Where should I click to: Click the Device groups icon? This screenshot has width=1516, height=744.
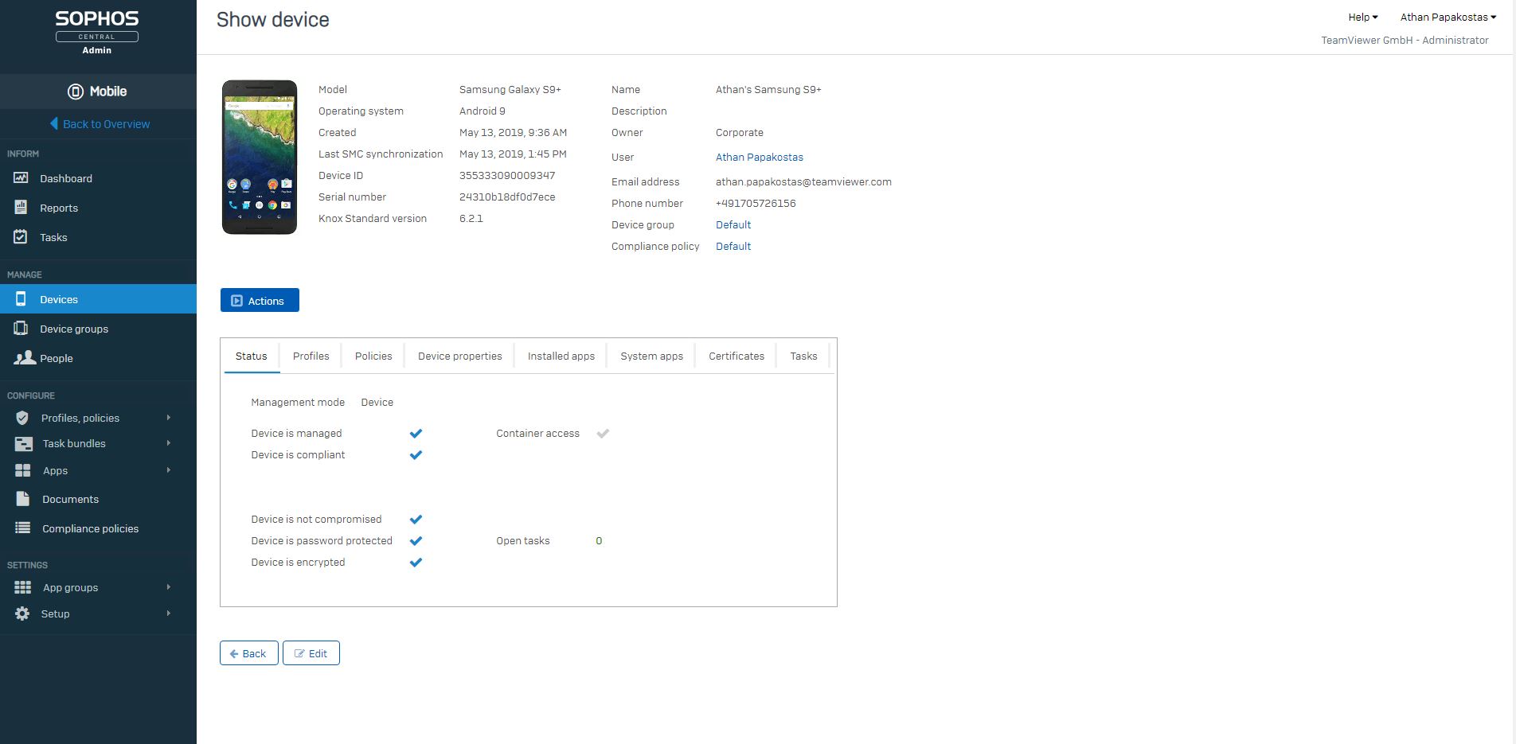(21, 329)
